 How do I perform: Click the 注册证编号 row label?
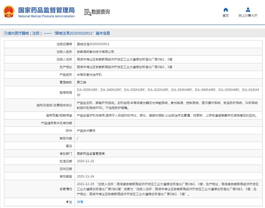pos(64,44)
